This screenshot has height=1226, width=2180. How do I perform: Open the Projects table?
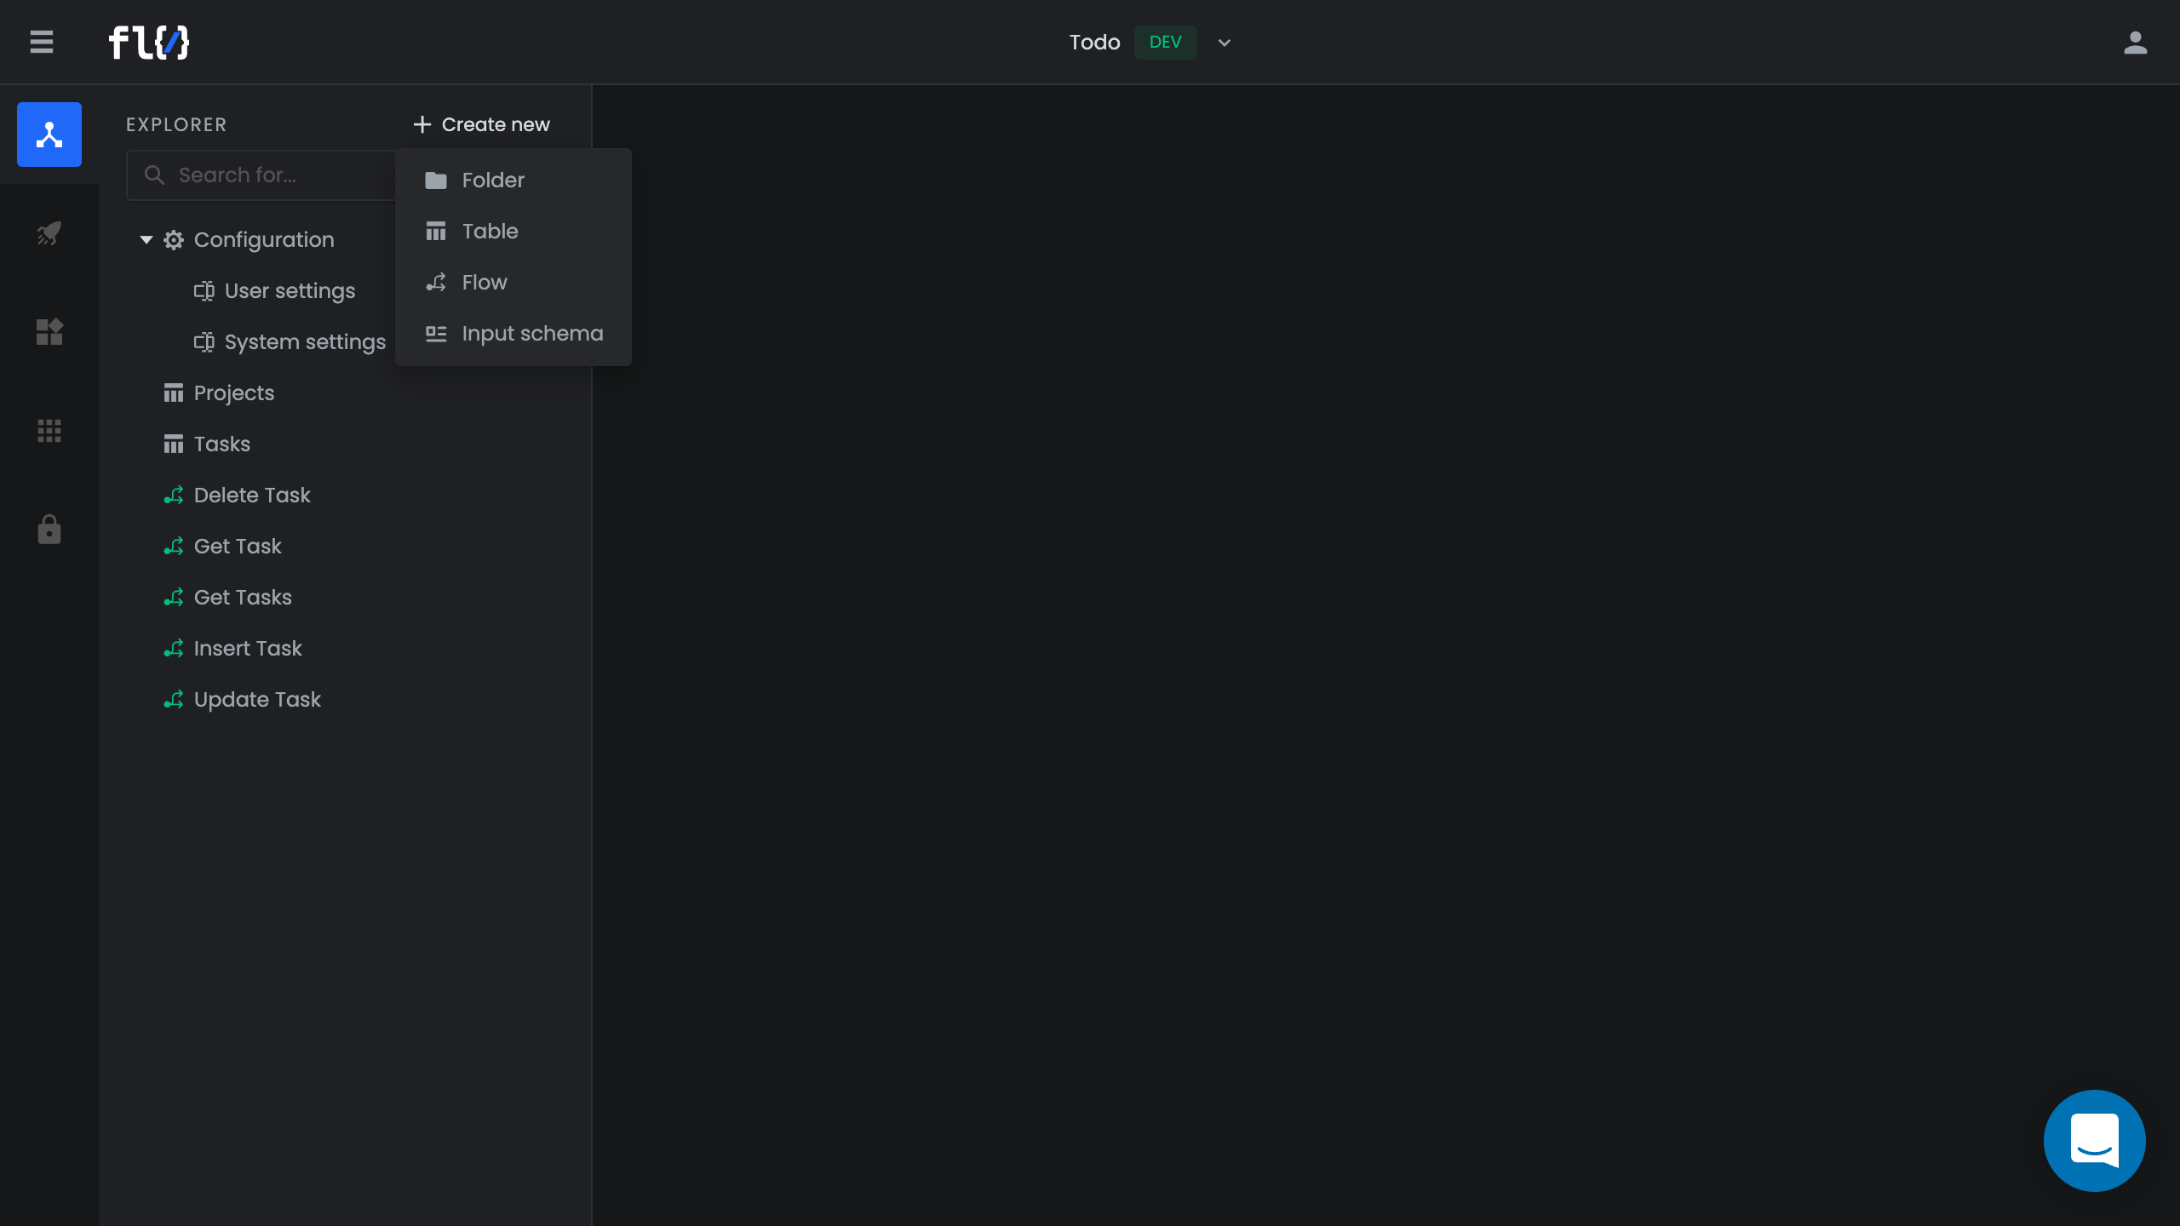tap(234, 393)
